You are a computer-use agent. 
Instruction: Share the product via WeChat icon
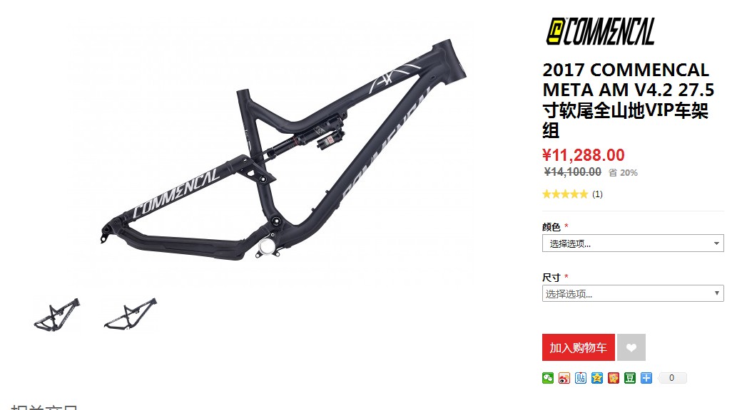tap(548, 378)
